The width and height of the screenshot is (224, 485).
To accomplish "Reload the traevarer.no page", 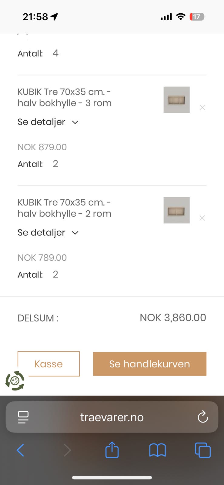I will pos(203,417).
